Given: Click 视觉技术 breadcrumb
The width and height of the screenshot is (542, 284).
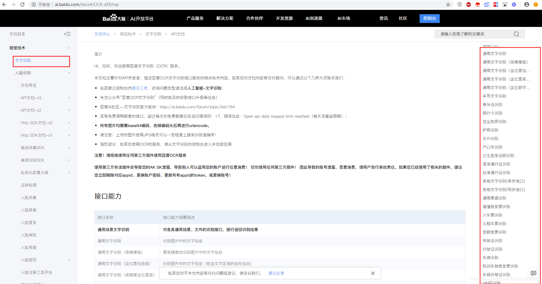Looking at the screenshot, I should pos(128,34).
